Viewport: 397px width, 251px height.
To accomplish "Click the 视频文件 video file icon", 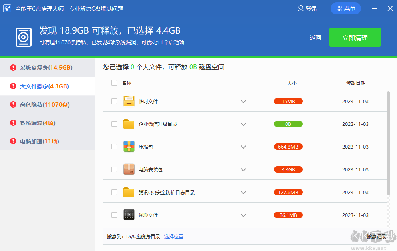I will [x=129, y=215].
